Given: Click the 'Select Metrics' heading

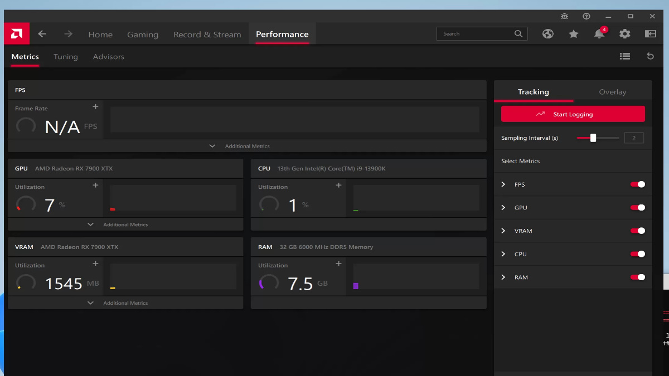Looking at the screenshot, I should click(520, 161).
